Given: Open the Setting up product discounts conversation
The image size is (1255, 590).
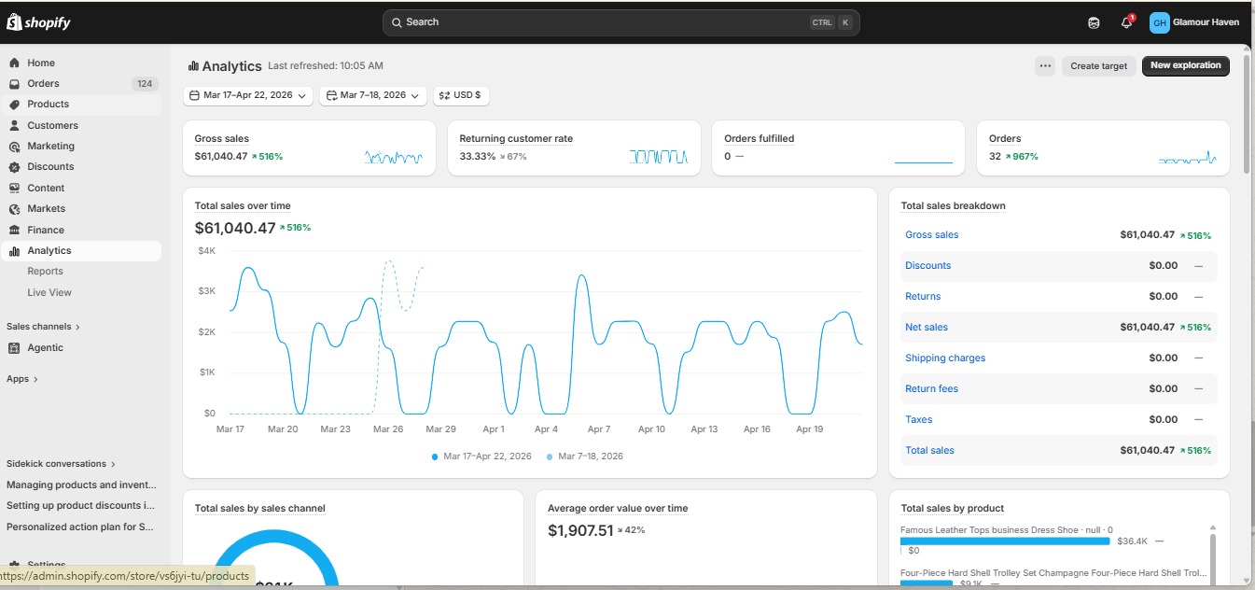Looking at the screenshot, I should 80,506.
